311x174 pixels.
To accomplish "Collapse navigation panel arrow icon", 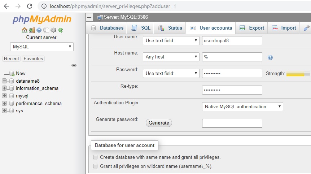I will tap(89, 17).
